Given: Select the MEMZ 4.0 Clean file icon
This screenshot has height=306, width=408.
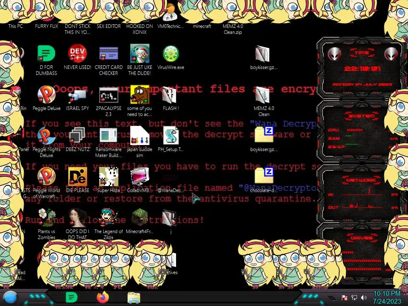Looking at the screenshot, I should pos(262,95).
